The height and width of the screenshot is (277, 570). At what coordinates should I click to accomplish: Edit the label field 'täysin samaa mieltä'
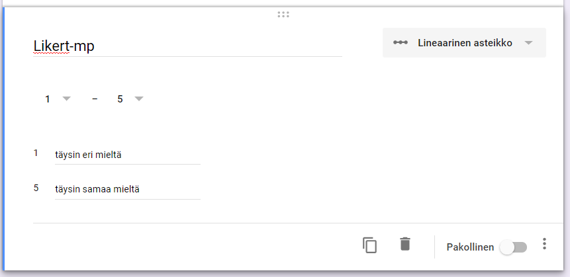127,190
